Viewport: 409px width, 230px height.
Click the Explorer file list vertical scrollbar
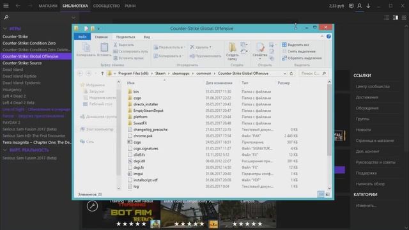point(329,120)
